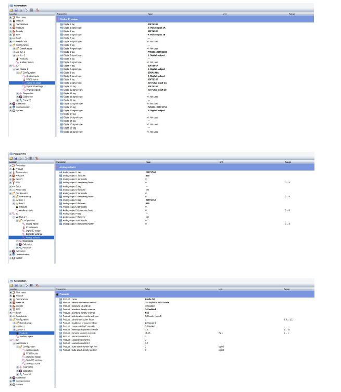Click the System gear icon in Products panel tree

[x=14, y=385]
